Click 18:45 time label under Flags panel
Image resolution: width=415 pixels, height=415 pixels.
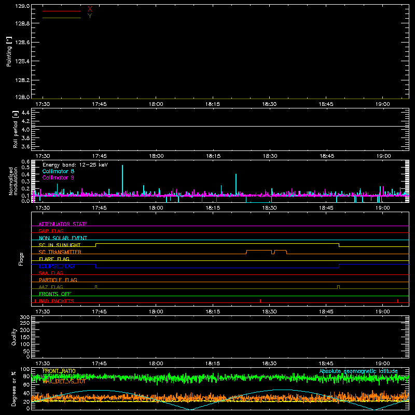click(326, 312)
